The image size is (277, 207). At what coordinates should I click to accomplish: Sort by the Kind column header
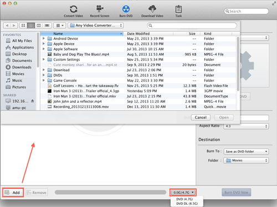[x=216, y=34]
